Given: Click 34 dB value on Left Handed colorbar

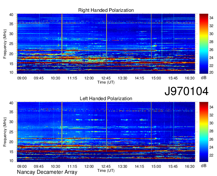Looking at the screenshot, I should [211, 107].
